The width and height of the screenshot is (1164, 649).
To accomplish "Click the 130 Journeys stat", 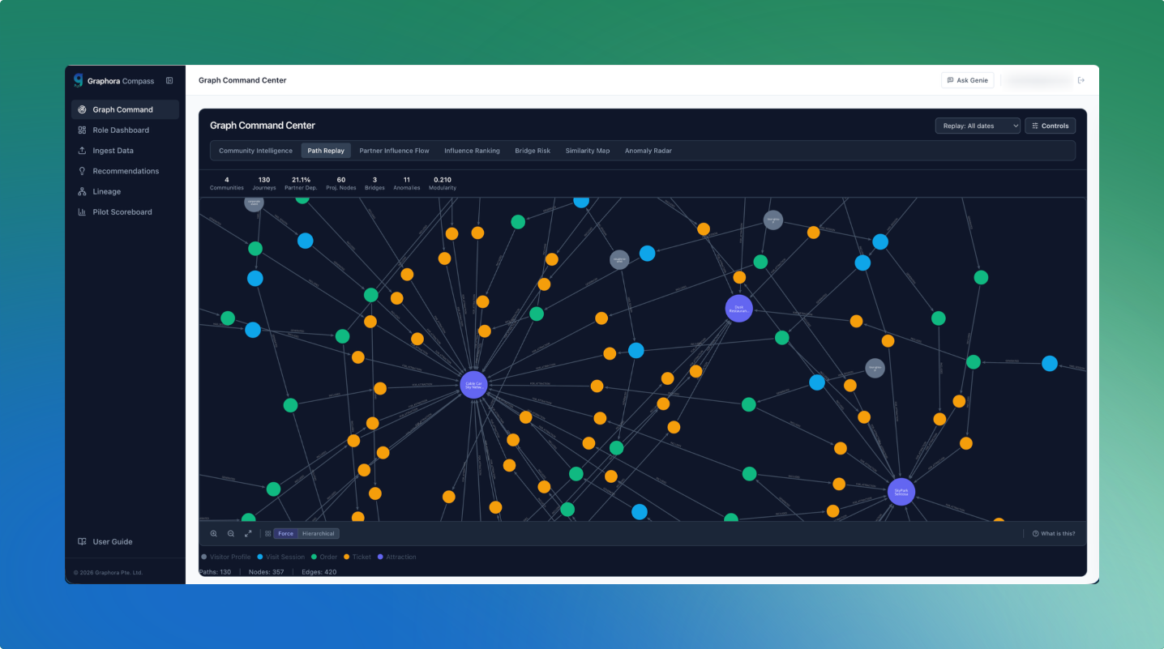I will tap(264, 183).
